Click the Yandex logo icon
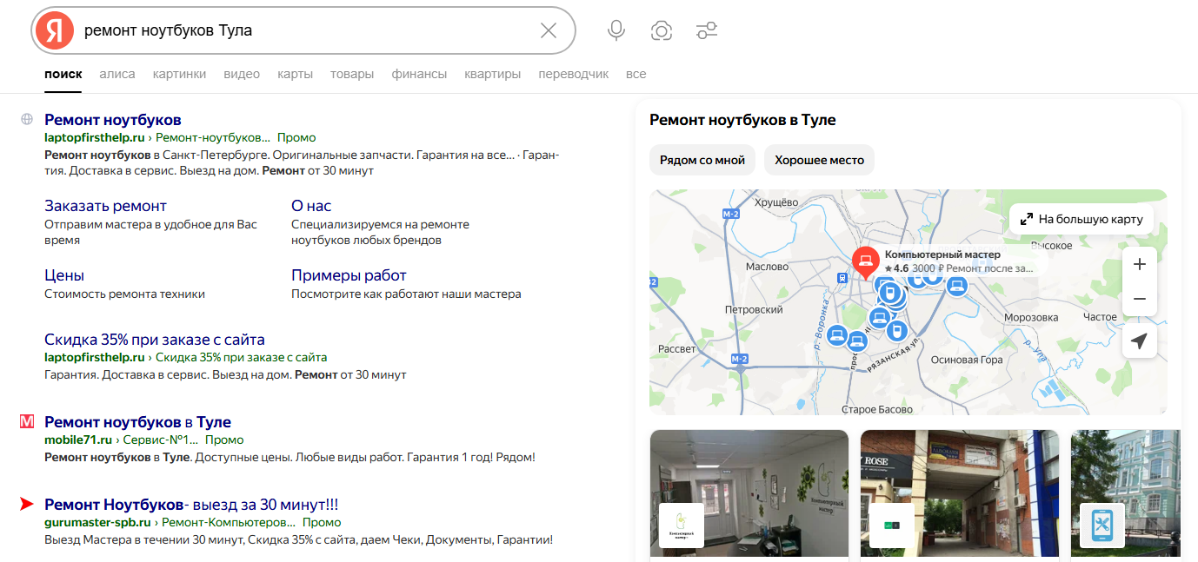The image size is (1198, 562). pos(55,31)
